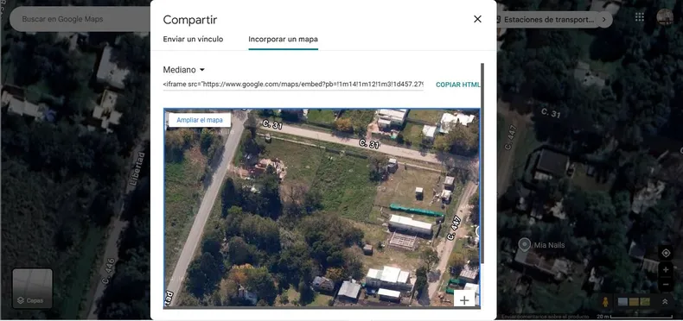Zoom in with the main map plus
Screen dimensions: 683x321
coord(666,270)
